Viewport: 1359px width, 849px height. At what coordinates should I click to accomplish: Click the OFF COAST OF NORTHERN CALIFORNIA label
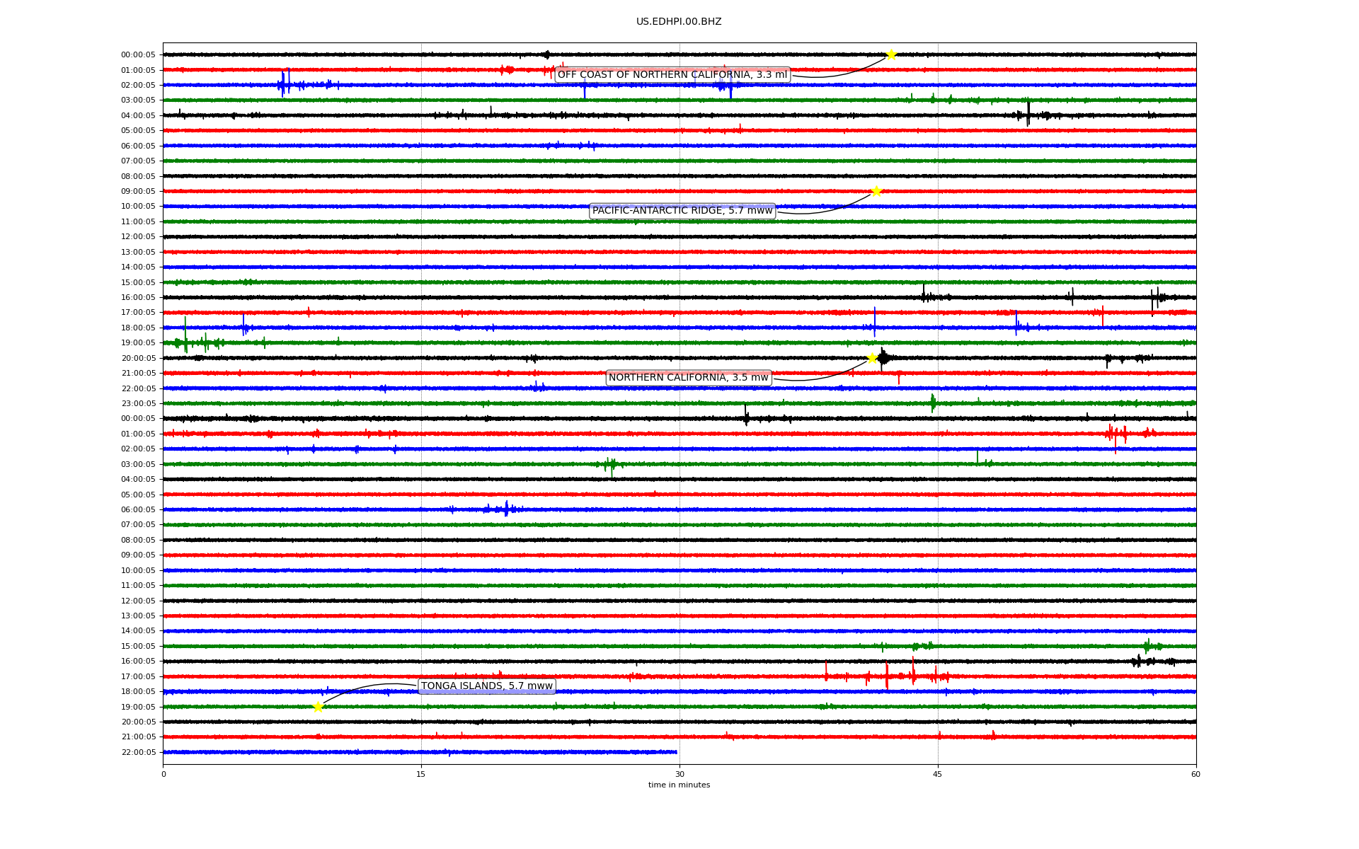[672, 75]
